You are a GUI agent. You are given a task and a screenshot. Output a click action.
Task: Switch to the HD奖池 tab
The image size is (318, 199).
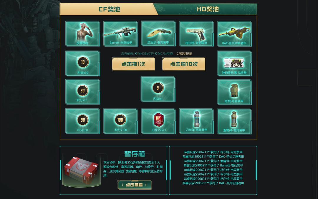(208, 9)
